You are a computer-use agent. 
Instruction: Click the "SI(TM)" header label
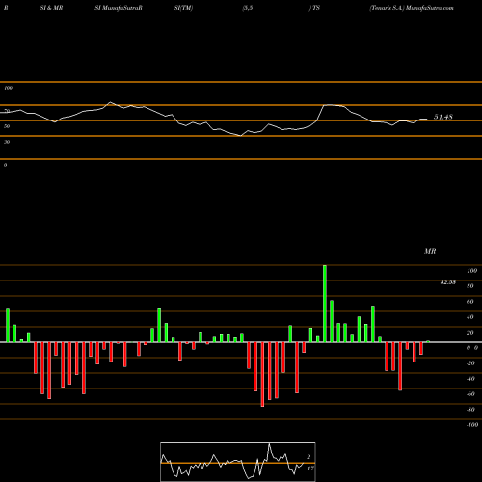(183, 8)
